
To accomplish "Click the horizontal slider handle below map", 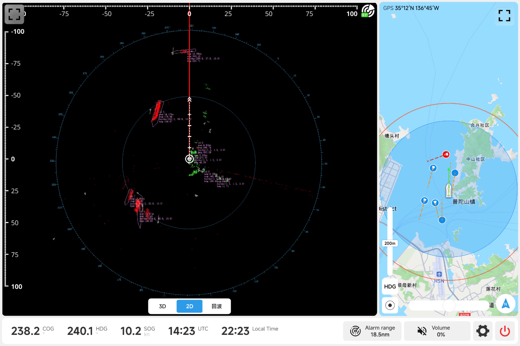I will [x=449, y=305].
